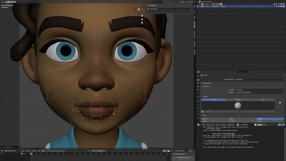Open the Render Engine Workbench dropdown
This screenshot has height=161, width=286.
coord(259,80)
